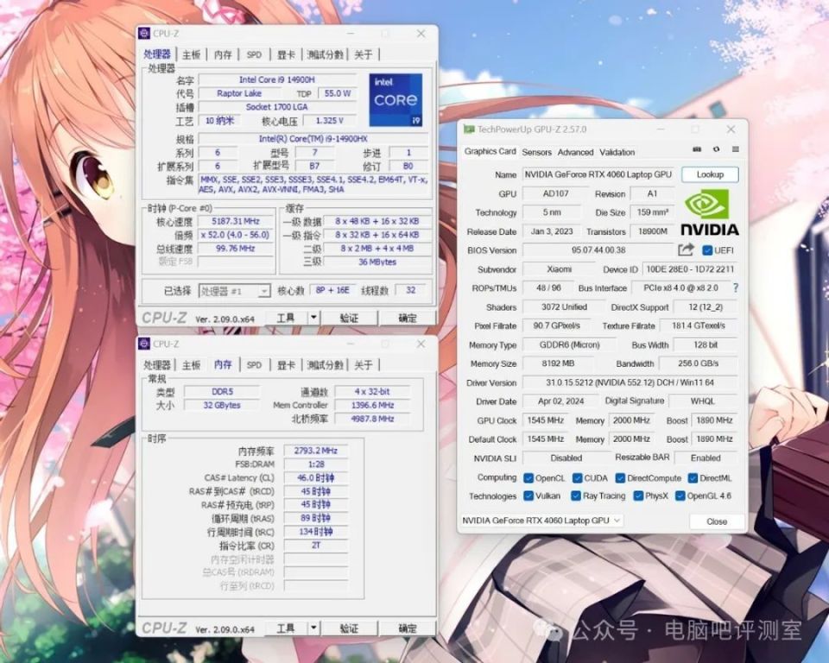
Task: Click NVIDIA logo in GPU-Z
Action: click(710, 212)
